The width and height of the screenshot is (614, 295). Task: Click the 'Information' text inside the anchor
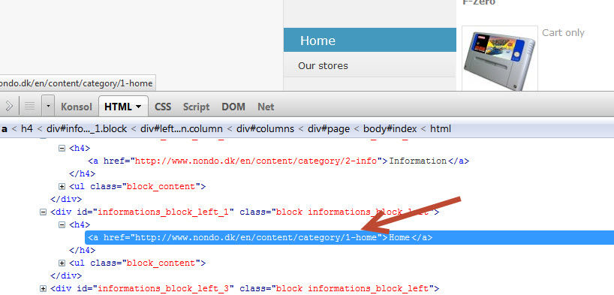click(x=418, y=161)
